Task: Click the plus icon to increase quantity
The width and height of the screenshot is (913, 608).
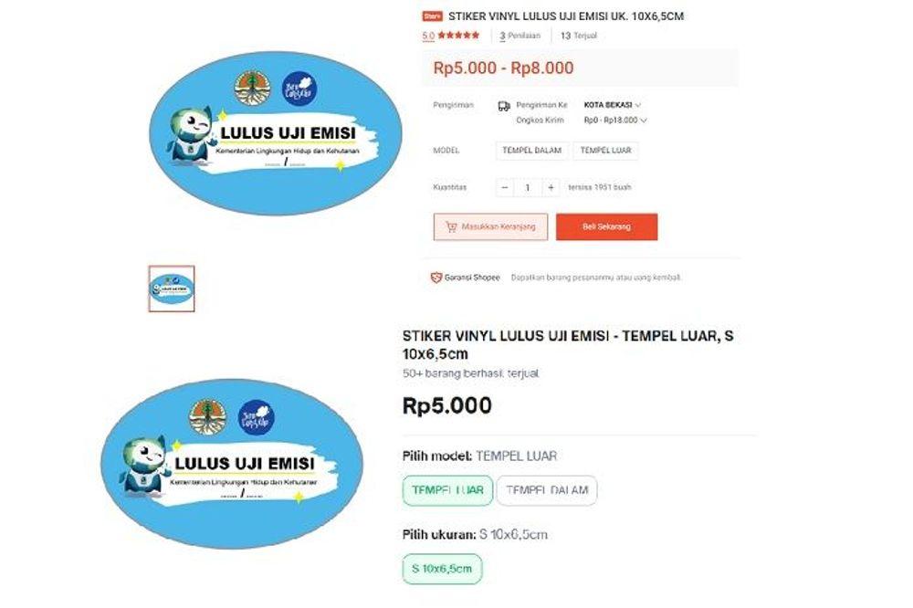Action: 551,187
